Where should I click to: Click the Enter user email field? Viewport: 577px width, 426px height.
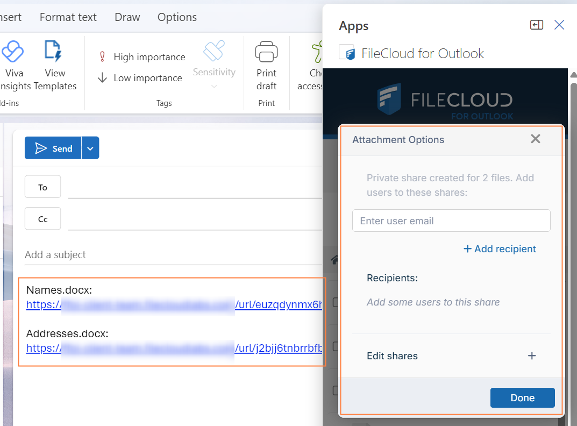pos(451,221)
